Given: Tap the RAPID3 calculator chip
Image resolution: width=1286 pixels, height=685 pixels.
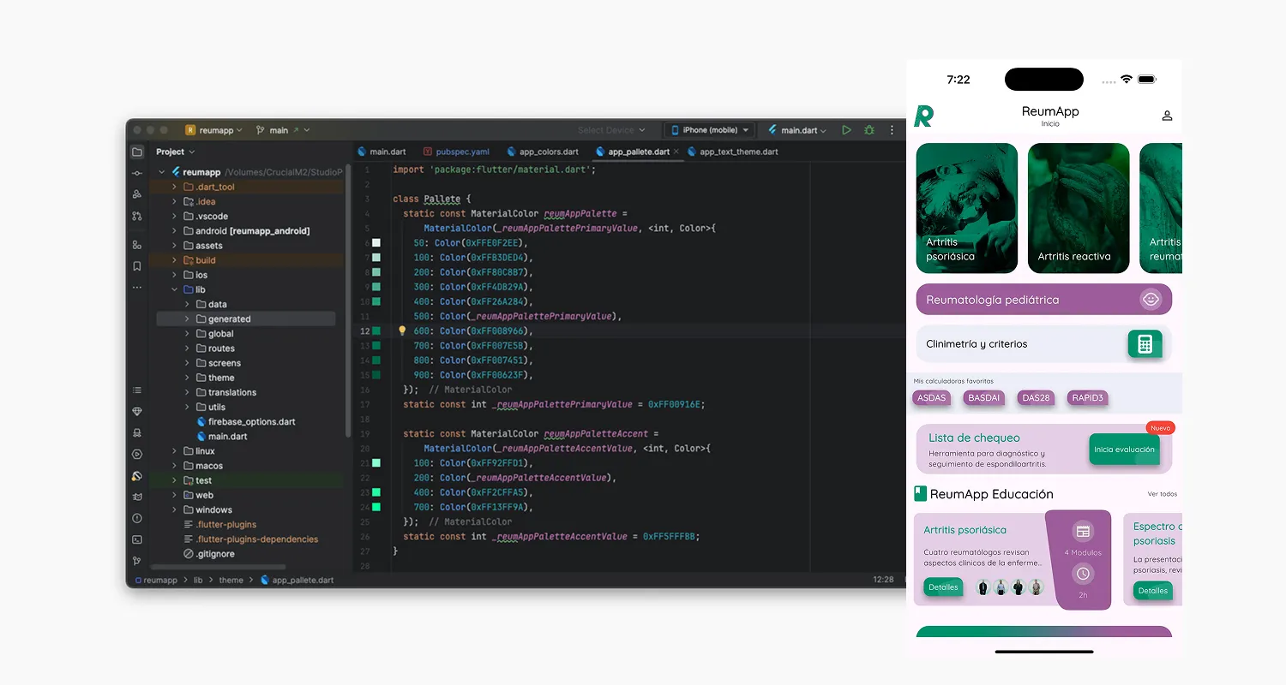Looking at the screenshot, I should coord(1087,398).
